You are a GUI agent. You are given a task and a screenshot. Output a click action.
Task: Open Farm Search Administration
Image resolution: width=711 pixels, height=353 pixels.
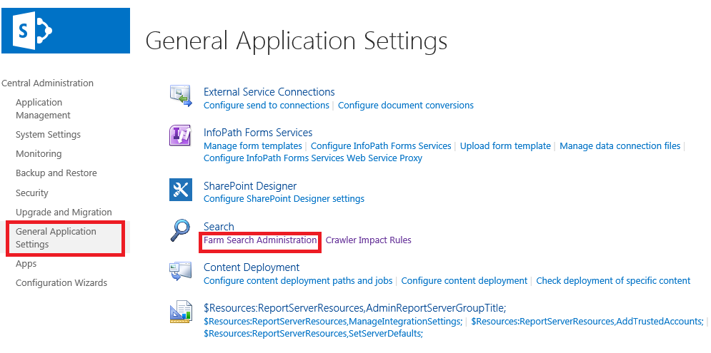[260, 240]
